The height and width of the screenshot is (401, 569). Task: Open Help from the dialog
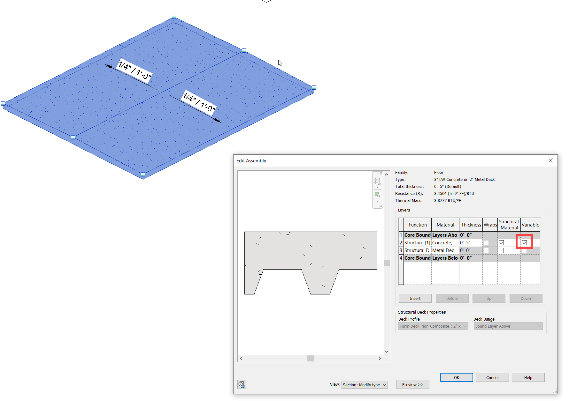[x=528, y=377]
